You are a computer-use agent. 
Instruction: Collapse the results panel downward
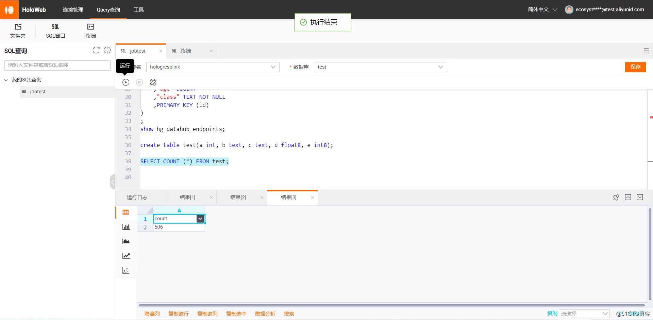coord(640,197)
